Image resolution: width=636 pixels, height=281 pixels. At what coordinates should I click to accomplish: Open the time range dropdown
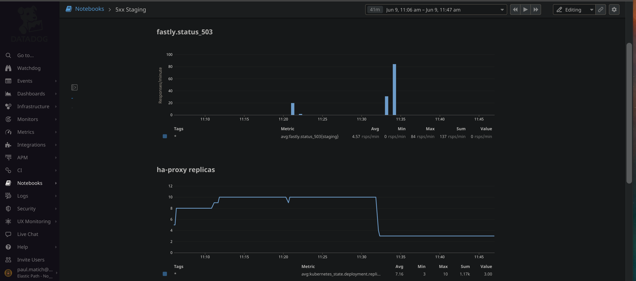pos(502,10)
